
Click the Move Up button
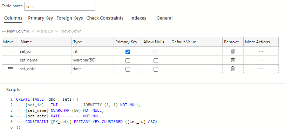coord(42,31)
